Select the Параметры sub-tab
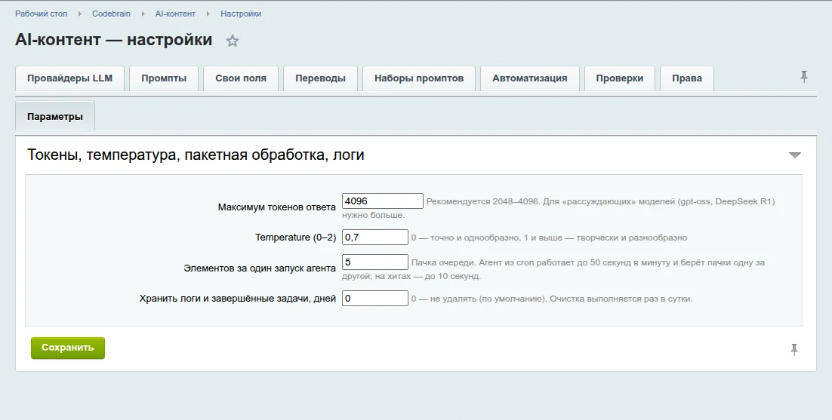The width and height of the screenshot is (832, 420). point(55,117)
